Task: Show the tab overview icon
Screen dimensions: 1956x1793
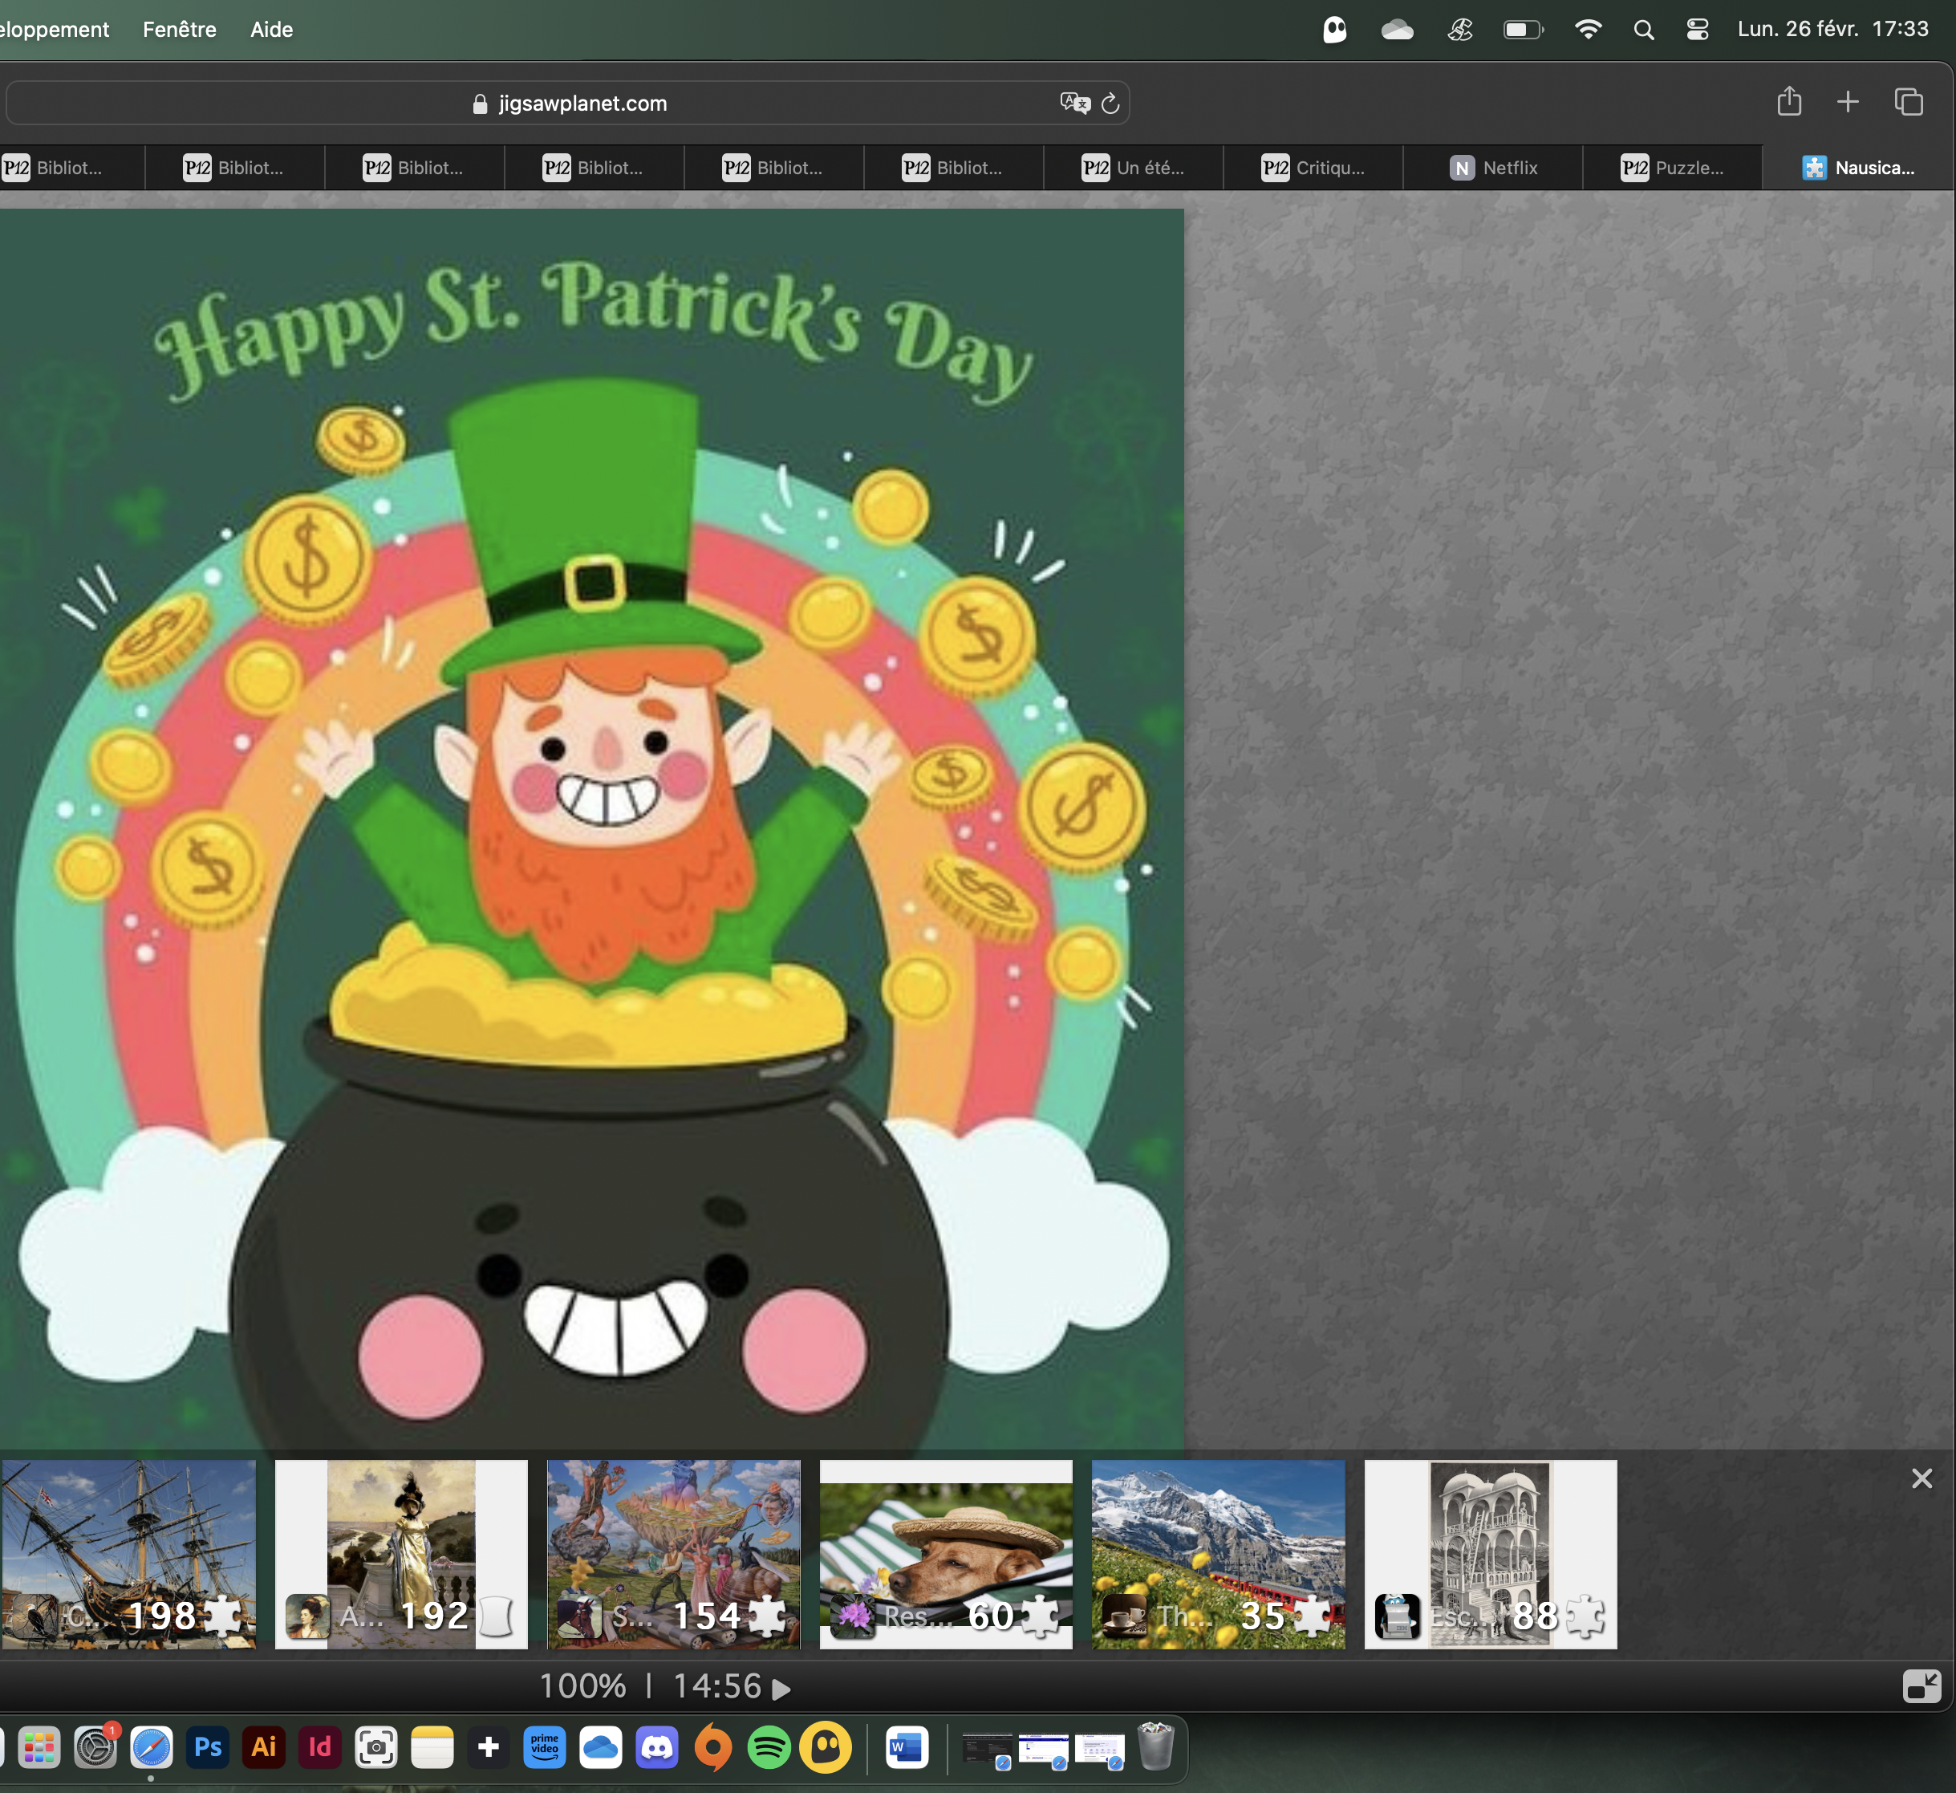Action: click(1908, 102)
